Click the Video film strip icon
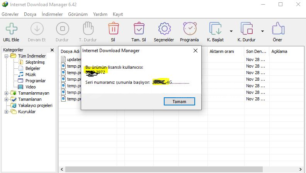Screen dimensions: 306x173 [x=21, y=87]
